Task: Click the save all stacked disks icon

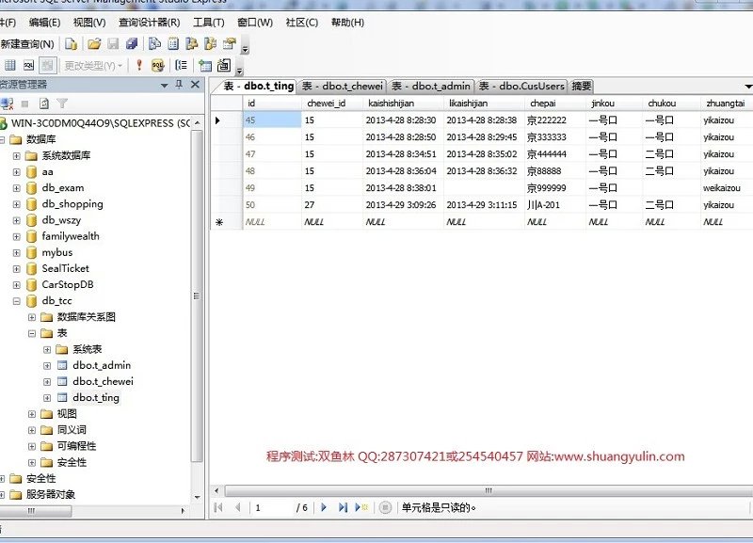Action: point(132,44)
